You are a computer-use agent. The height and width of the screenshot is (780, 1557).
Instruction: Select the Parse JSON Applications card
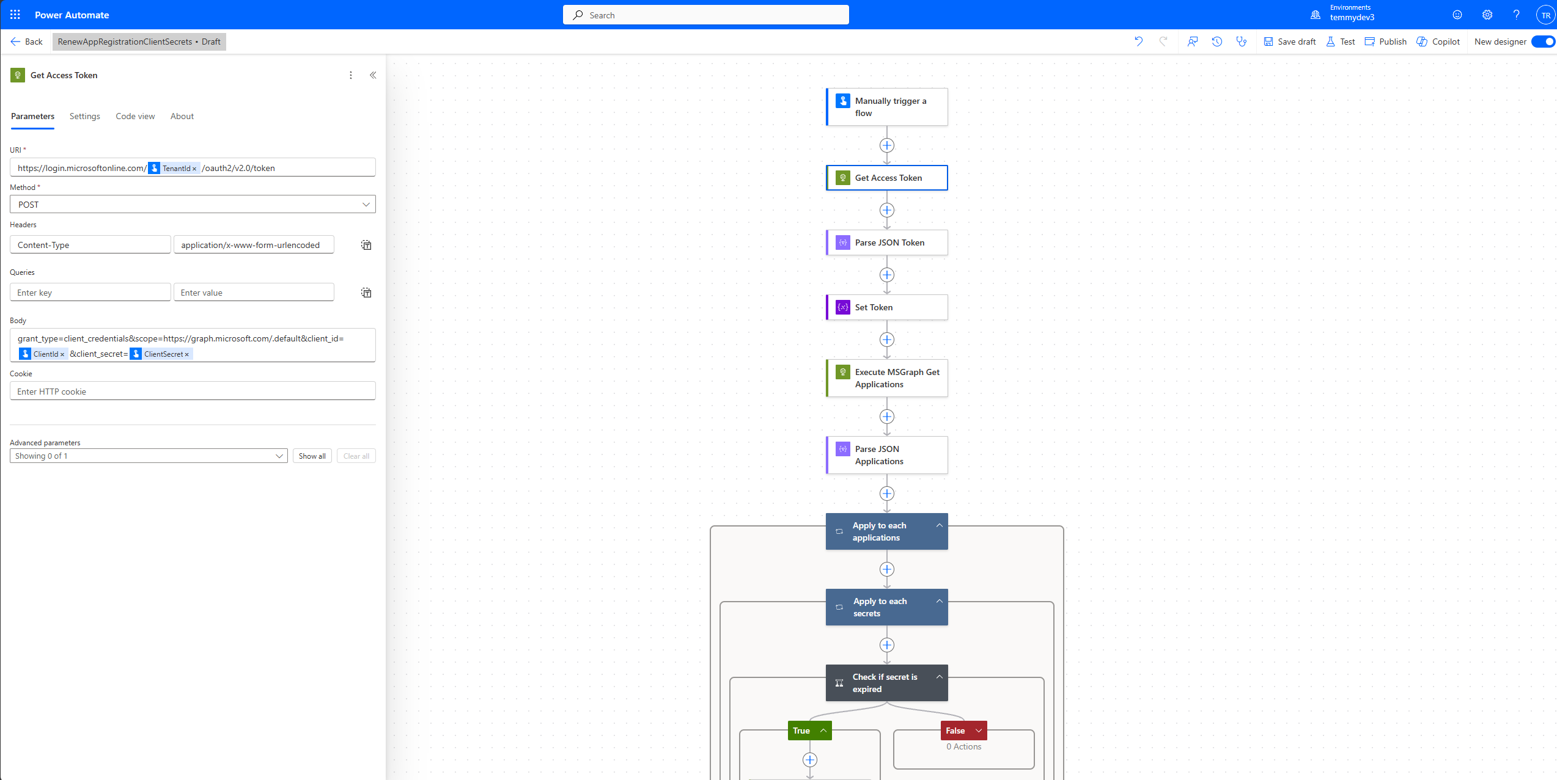click(x=887, y=455)
